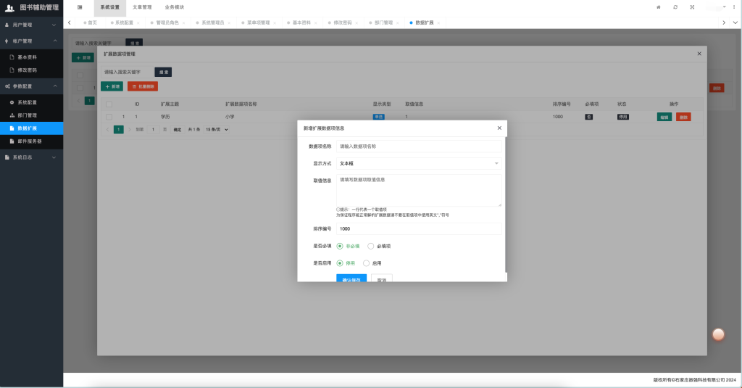Expand the tab options chevron at far right

(735, 22)
